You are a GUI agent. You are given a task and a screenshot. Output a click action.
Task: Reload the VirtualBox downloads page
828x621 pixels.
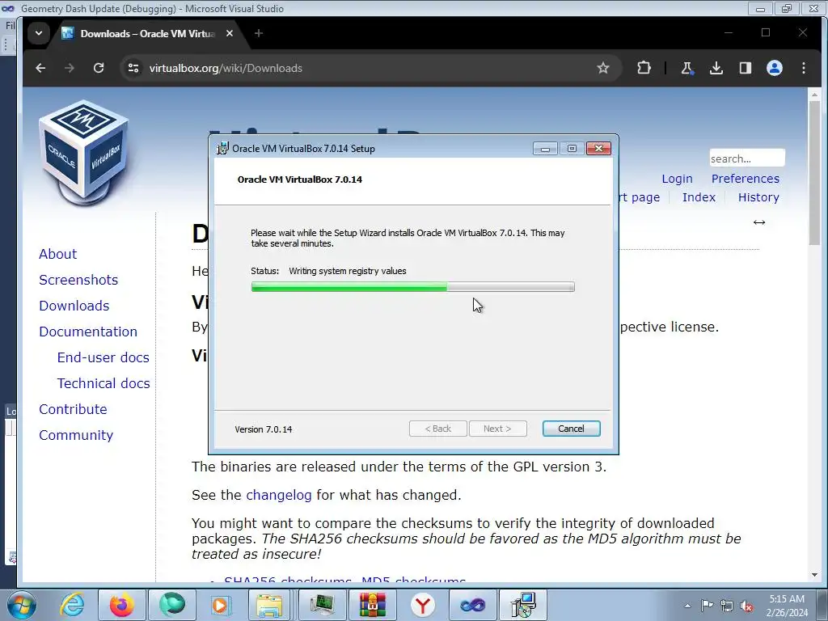(x=99, y=68)
